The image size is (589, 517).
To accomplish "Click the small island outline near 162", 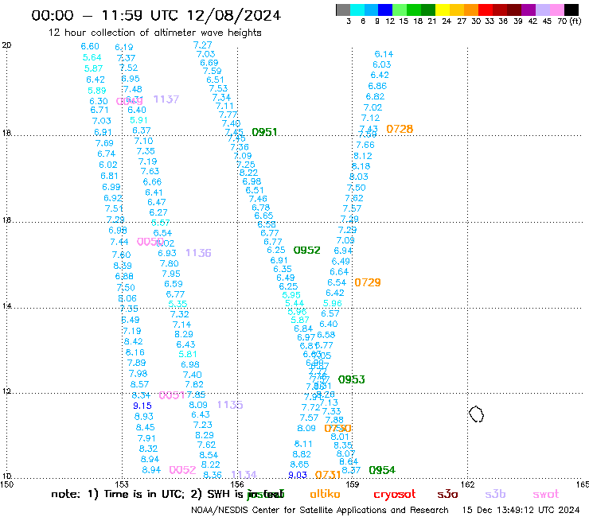I will coord(476,414).
